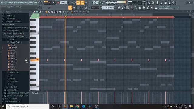Screen dimensions: 194x109
Task: Open the piano roll wrench tools menu
Action: 34,12
